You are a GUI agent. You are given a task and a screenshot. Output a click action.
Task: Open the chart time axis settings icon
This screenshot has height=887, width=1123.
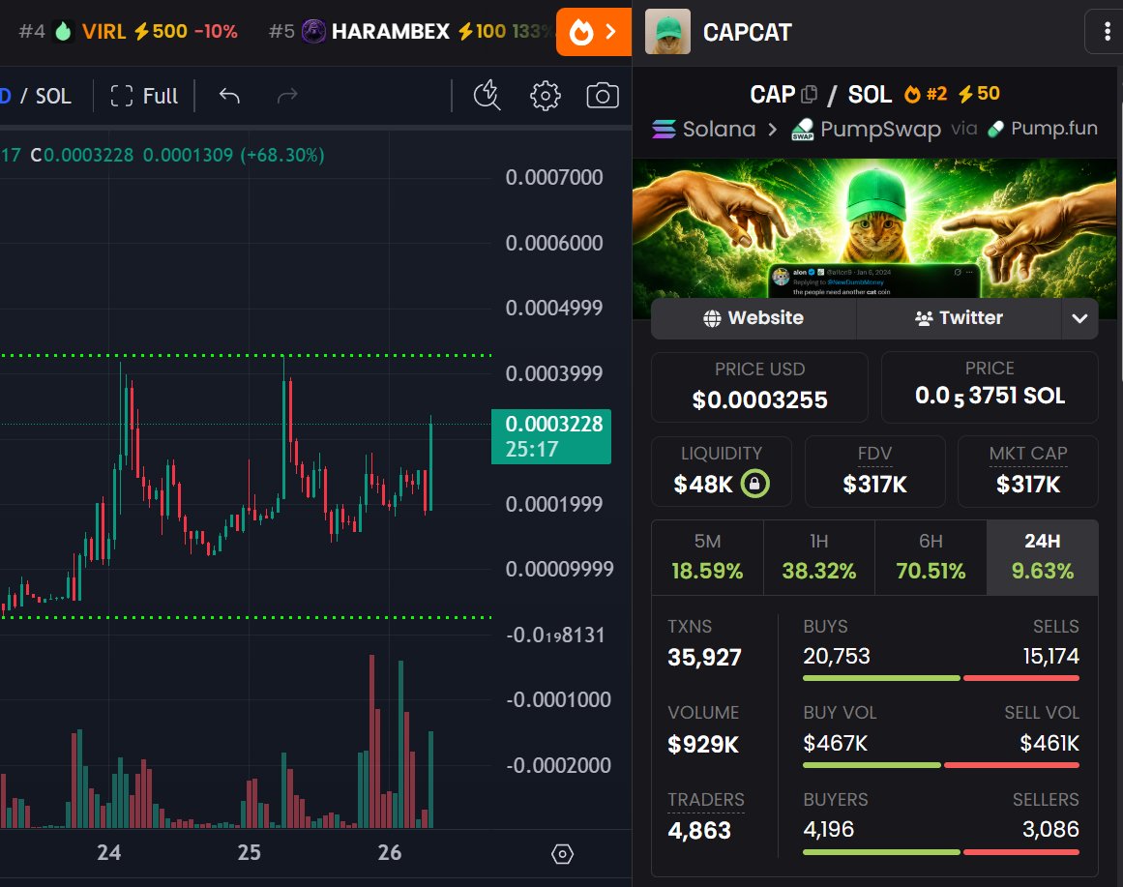(562, 853)
